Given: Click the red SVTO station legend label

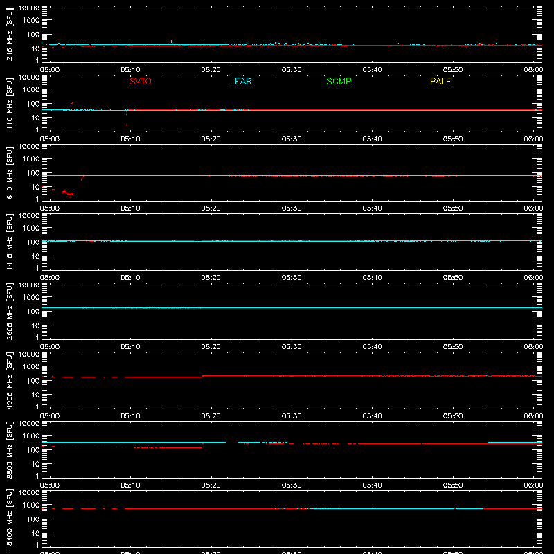Looking at the screenshot, I should (x=141, y=81).
